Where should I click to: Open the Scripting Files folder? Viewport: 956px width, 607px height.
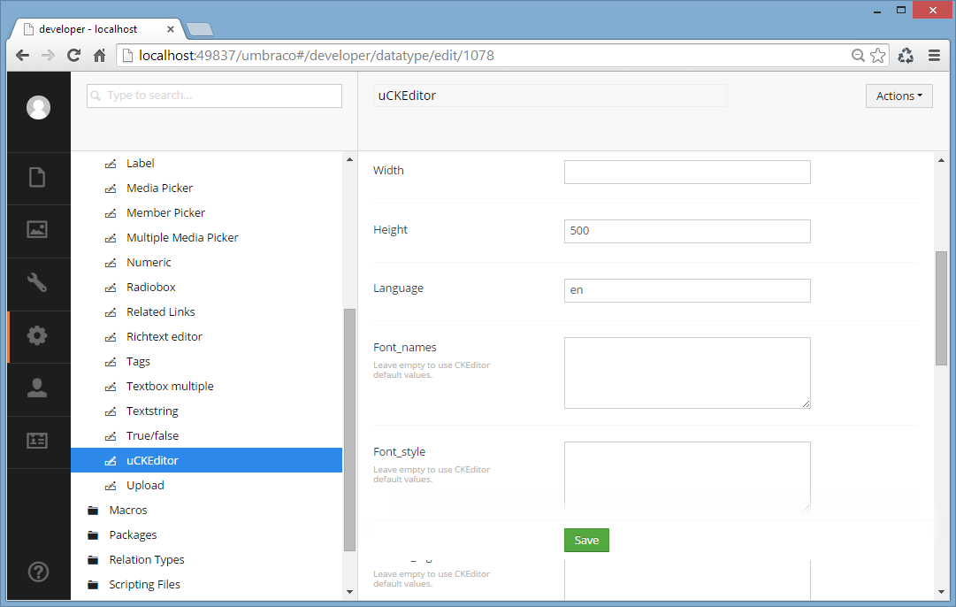[x=144, y=584]
